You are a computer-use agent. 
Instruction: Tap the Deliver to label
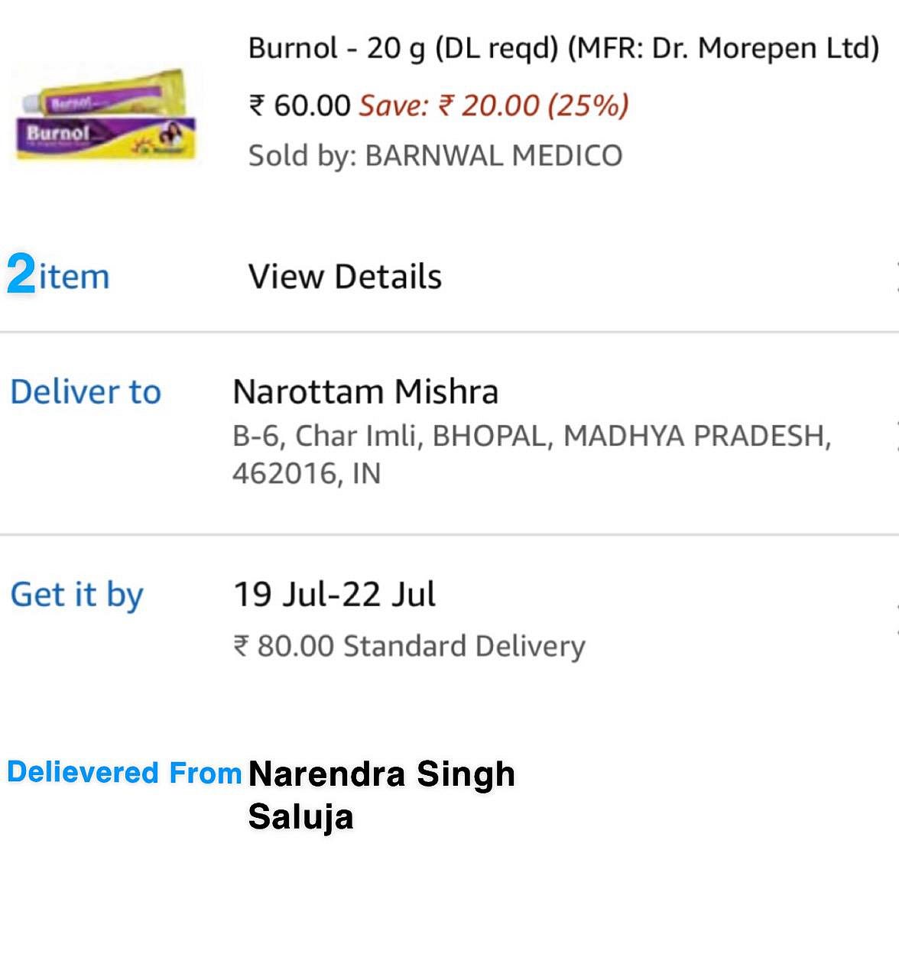pyautogui.click(x=86, y=392)
